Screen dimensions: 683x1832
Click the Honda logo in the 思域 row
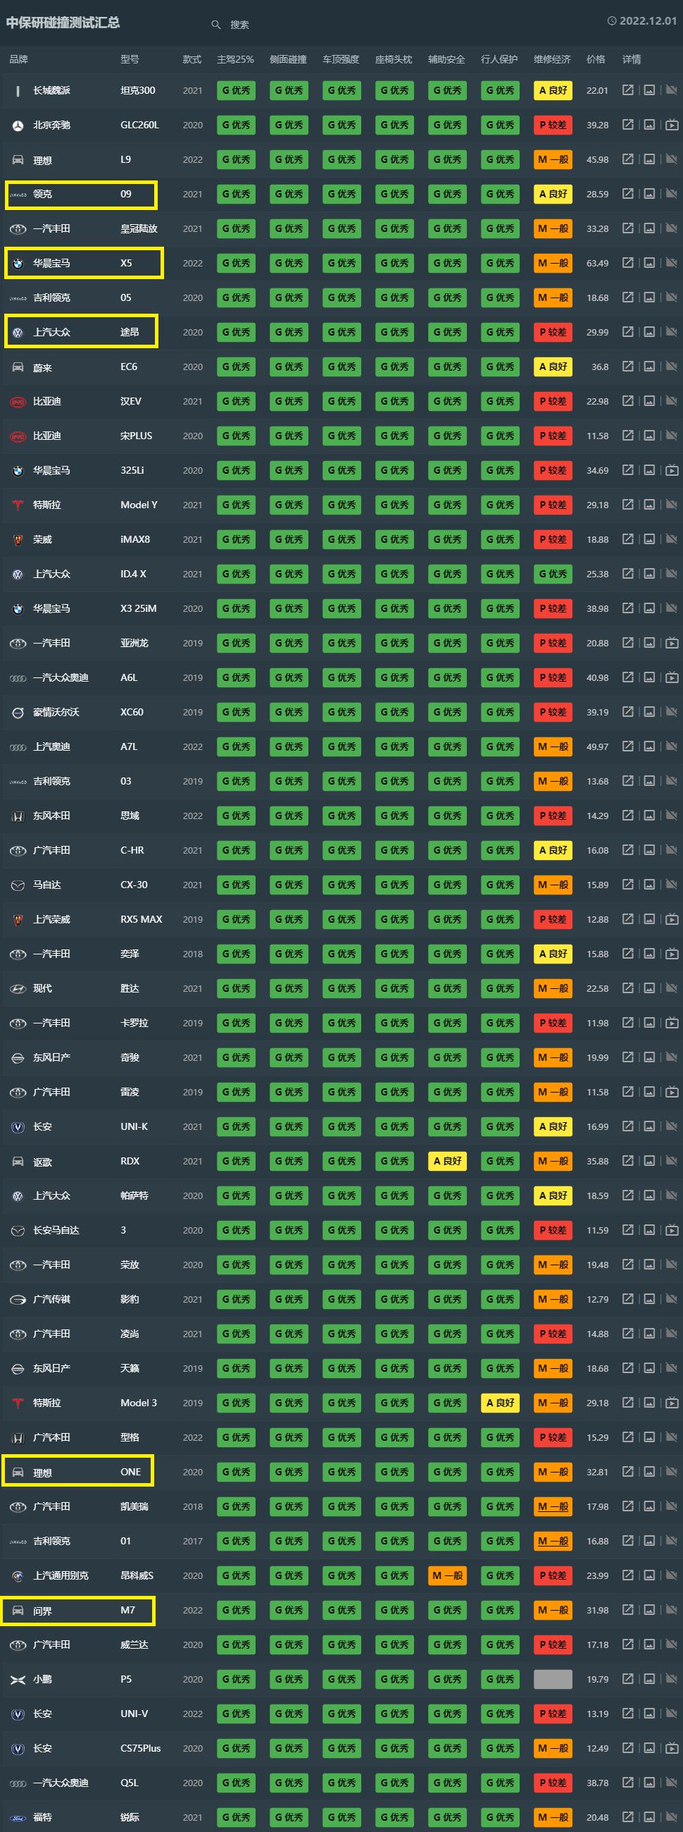[18, 816]
